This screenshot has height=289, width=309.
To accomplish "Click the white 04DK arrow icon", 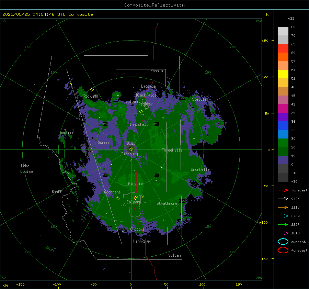I will coord(283,199).
